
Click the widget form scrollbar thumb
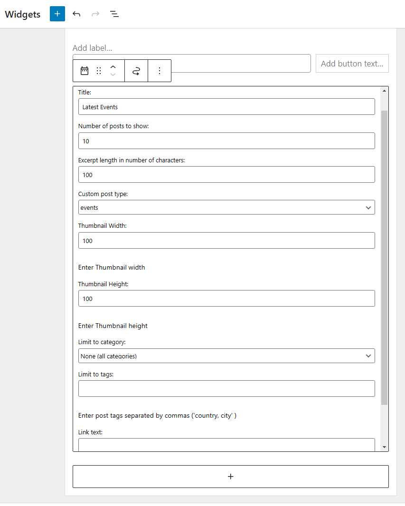click(384, 258)
